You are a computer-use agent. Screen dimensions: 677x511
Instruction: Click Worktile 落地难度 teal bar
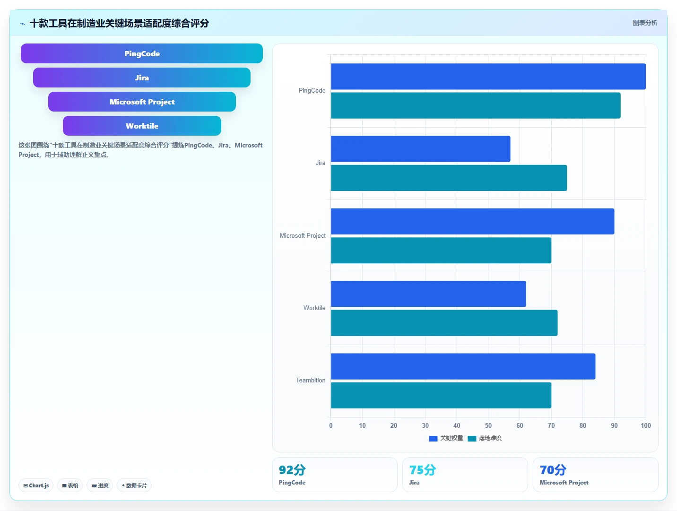[x=444, y=323]
